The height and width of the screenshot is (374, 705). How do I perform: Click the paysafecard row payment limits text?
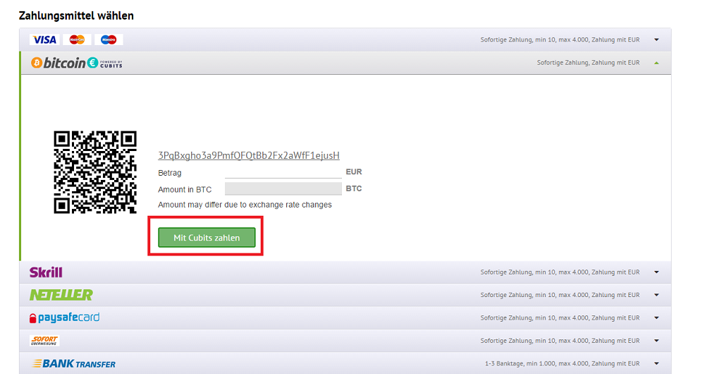560,318
